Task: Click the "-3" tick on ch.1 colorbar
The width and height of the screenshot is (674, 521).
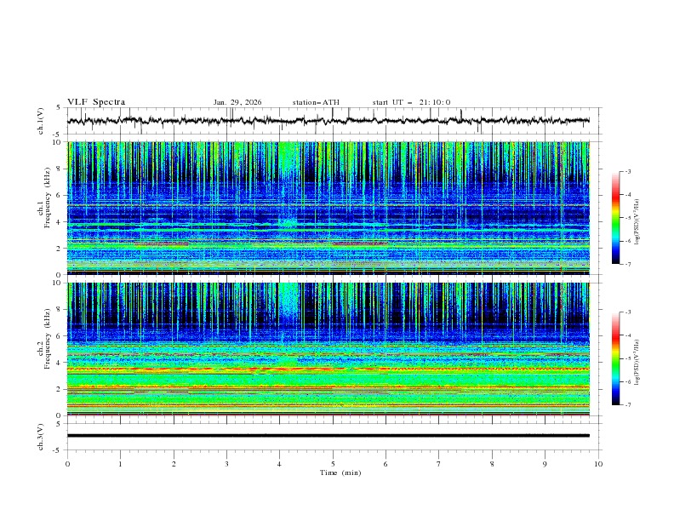Action: [628, 171]
